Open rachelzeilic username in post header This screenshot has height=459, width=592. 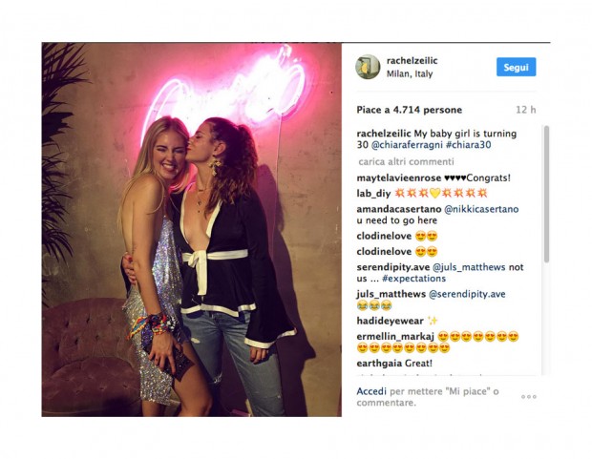412,60
